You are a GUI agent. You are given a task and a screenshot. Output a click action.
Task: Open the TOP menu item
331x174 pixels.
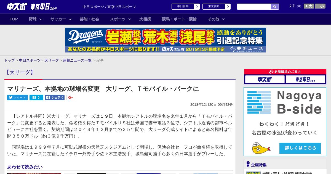coord(14,19)
